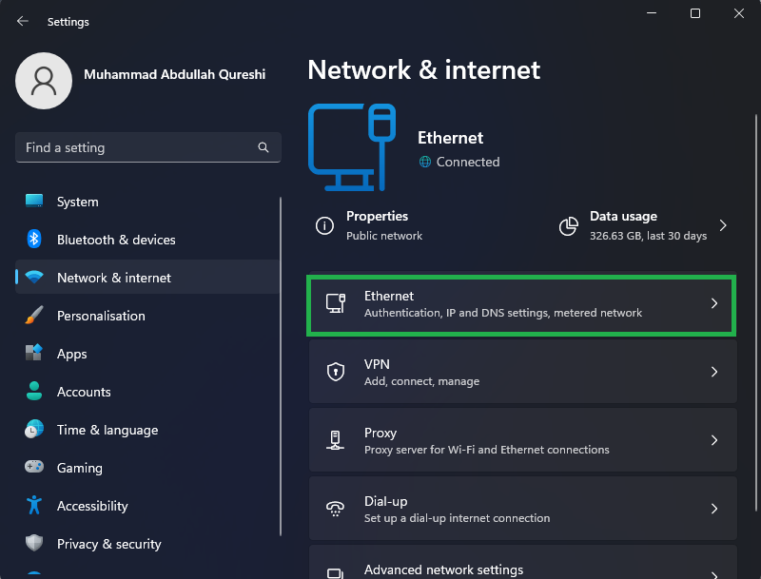Click the back arrow in Settings header
Image resolution: width=761 pixels, height=579 pixels.
click(x=23, y=21)
